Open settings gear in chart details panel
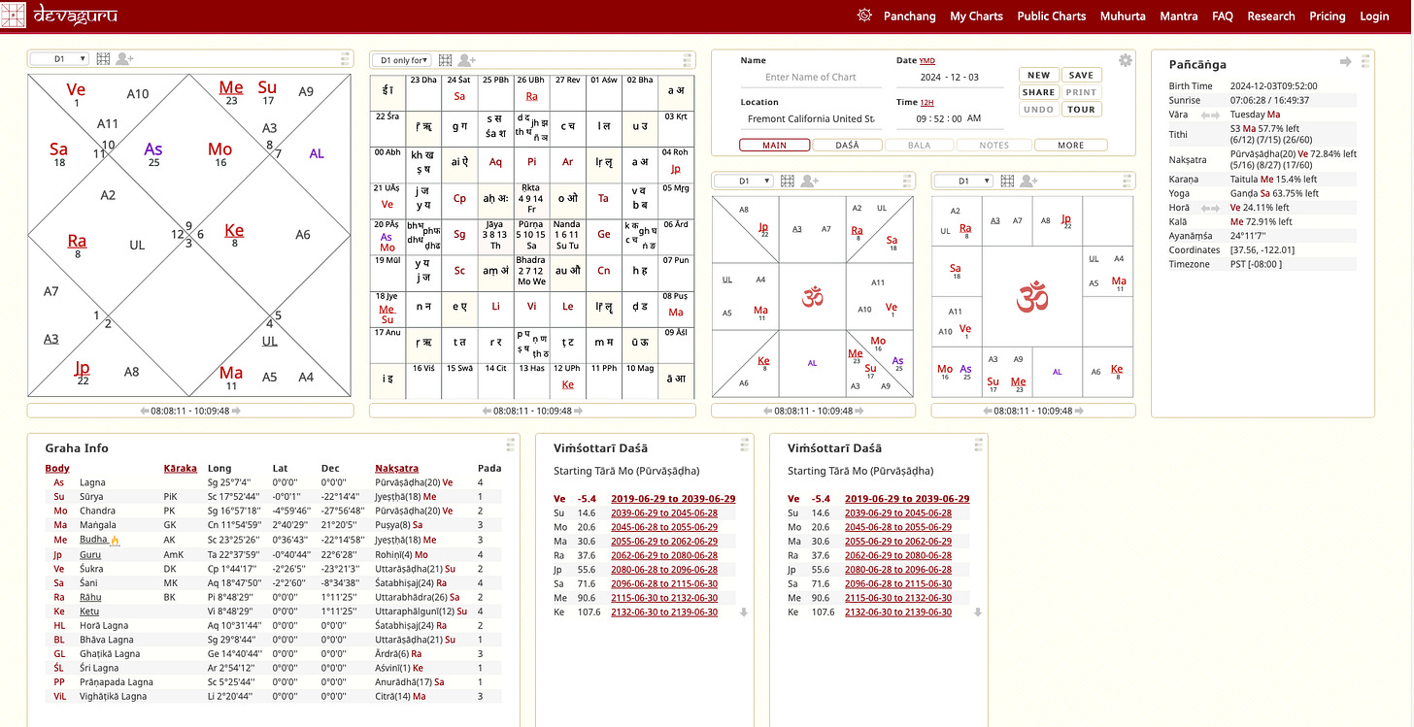1414x727 pixels. tap(1126, 60)
